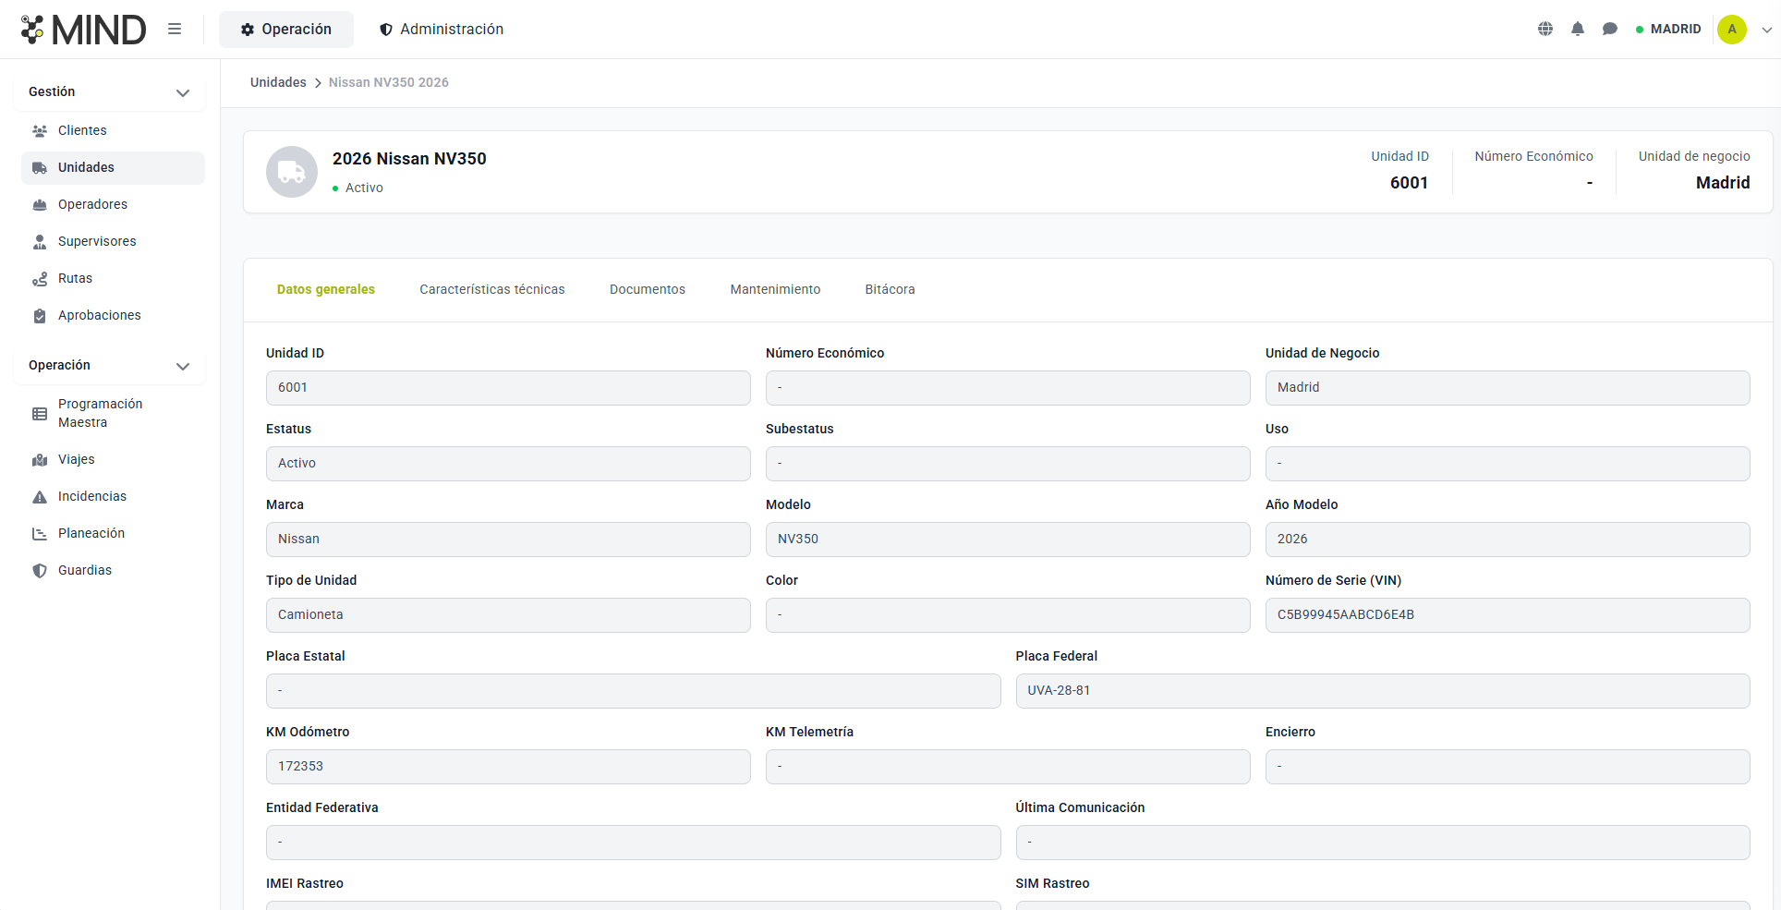The image size is (1781, 910).
Task: Click the user avatar A
Action: point(1732,29)
